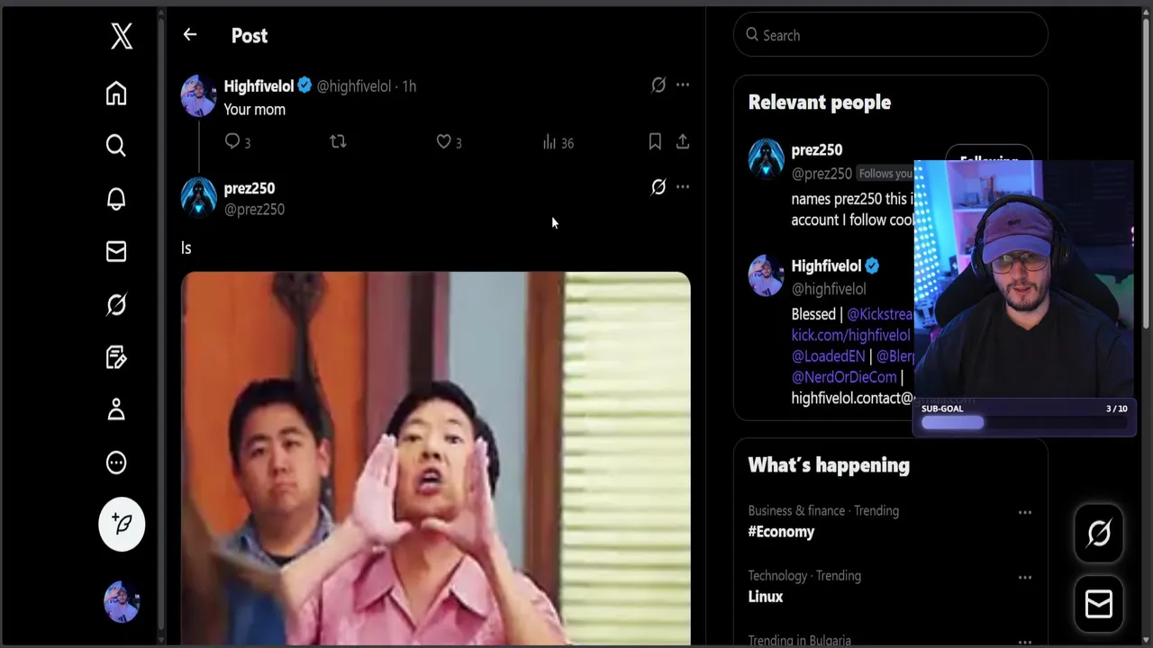The image size is (1153, 648).
Task: Open more options on prez250's post
Action: pos(683,187)
